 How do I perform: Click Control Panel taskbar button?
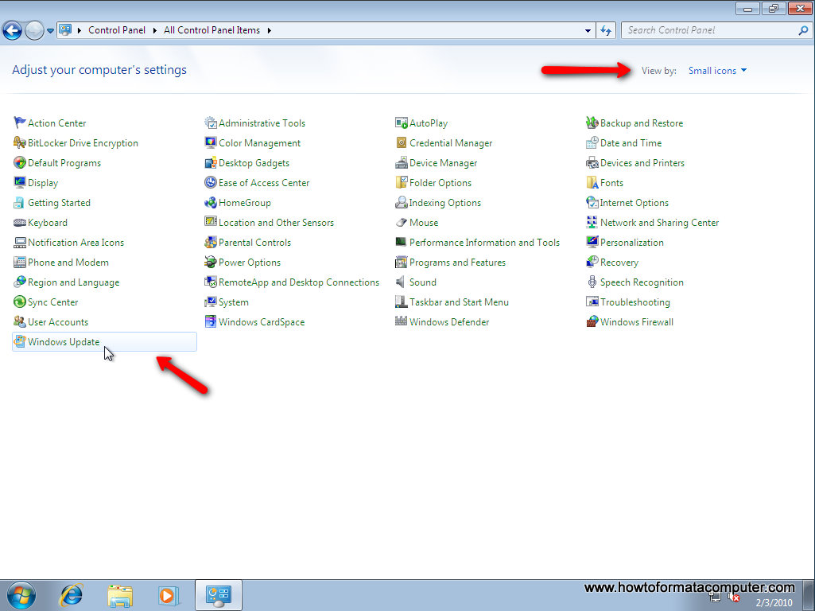point(219,595)
